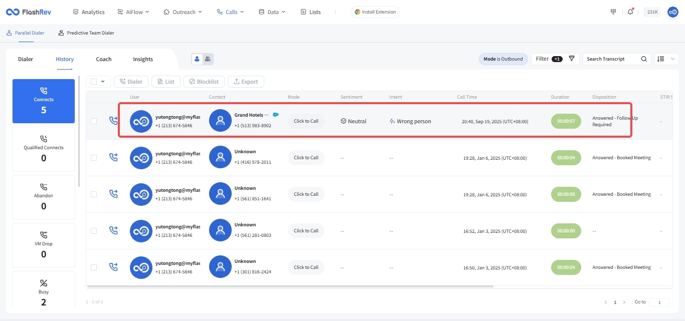Switch to team view icon
Screen dimensions: 685x321
point(208,59)
